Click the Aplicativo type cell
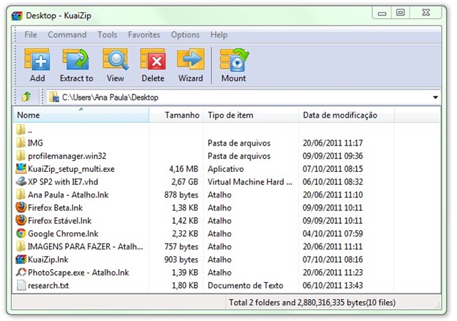The image size is (457, 321). coord(226,169)
